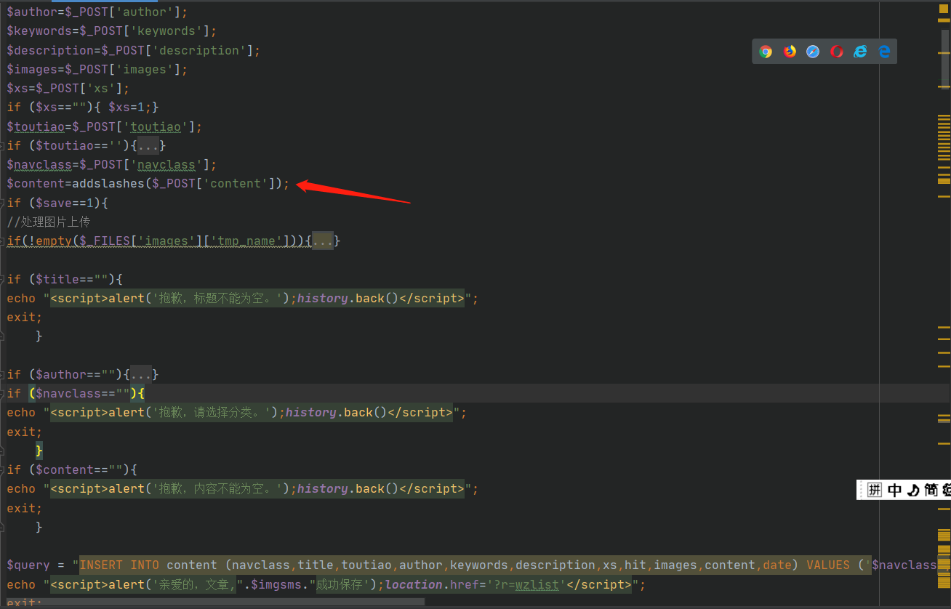The image size is (951, 609).
Task: Toggle fold marker beside if(!empty($_FILES line
Action: (3, 241)
